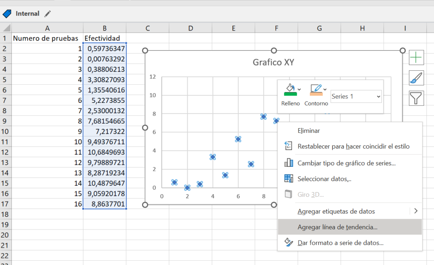The width and height of the screenshot is (434, 265).
Task: Click cell with value 5,2273855
Action: pyautogui.click(x=105, y=100)
